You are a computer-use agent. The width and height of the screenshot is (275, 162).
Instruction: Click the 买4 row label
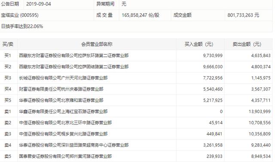click(x=8, y=89)
